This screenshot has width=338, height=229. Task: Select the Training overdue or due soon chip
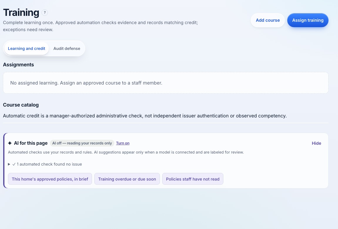point(127,179)
